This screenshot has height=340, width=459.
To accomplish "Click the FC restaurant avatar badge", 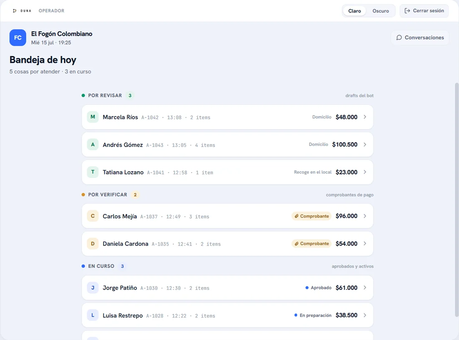I will click(18, 38).
